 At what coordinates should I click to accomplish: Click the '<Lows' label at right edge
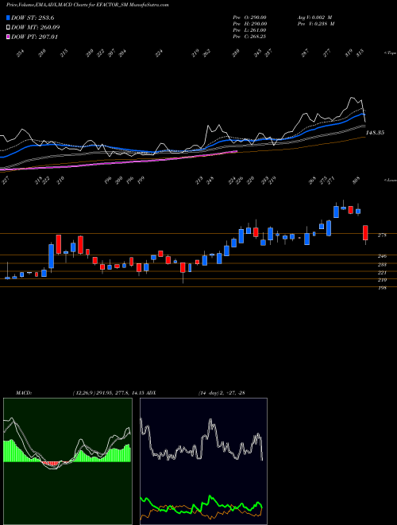(391, 180)
